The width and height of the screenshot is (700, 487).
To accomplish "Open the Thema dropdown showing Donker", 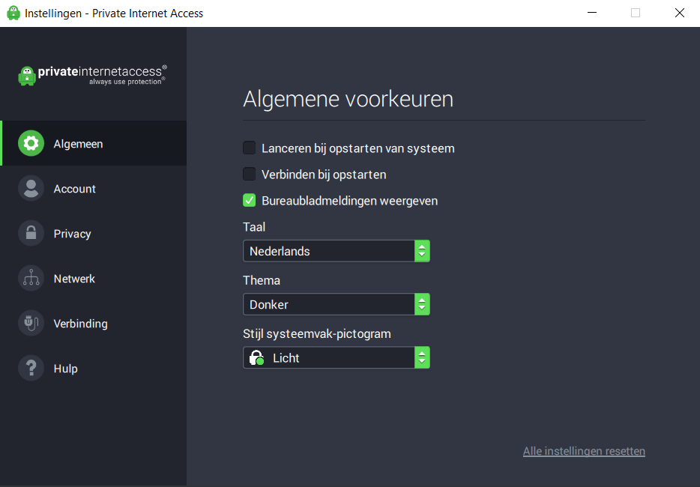I will 337,304.
